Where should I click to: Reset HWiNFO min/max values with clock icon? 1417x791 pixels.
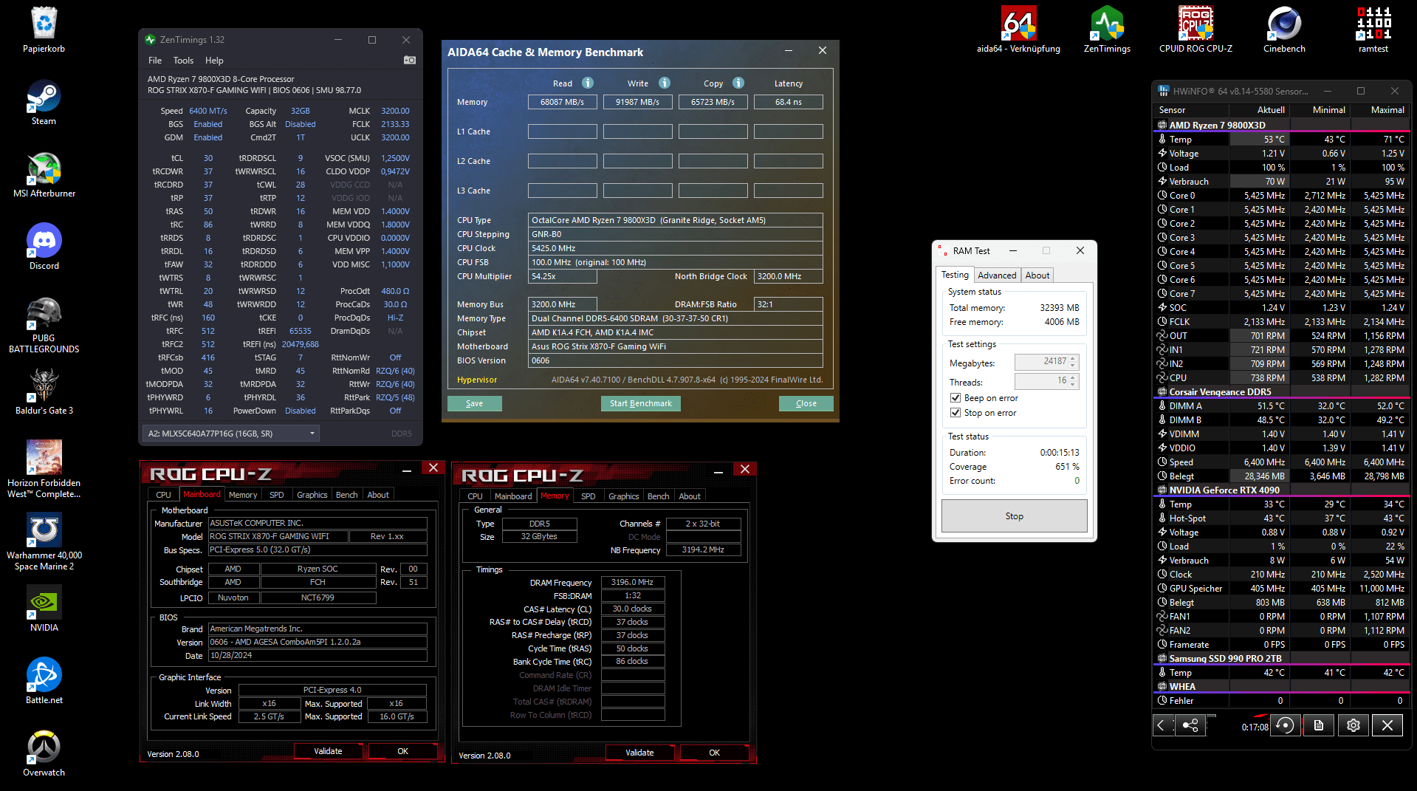[1286, 725]
